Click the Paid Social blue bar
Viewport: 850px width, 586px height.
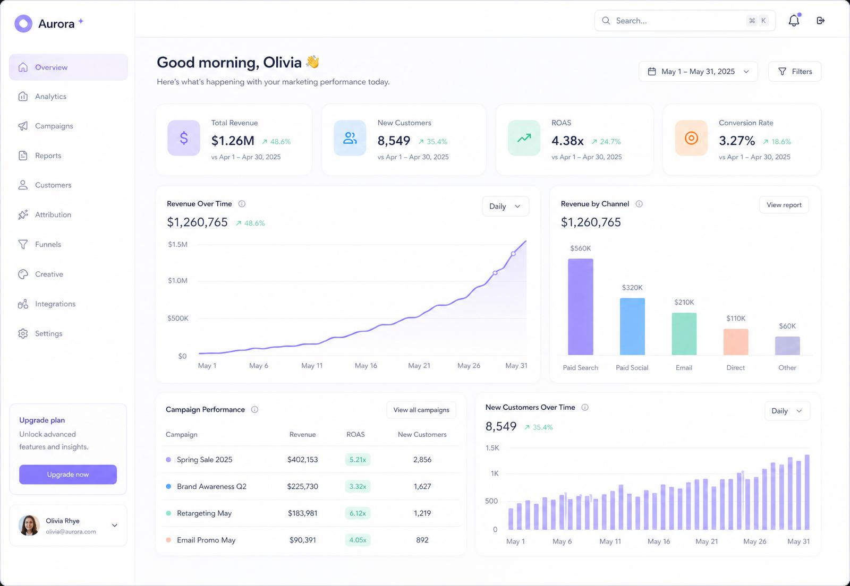click(x=632, y=326)
